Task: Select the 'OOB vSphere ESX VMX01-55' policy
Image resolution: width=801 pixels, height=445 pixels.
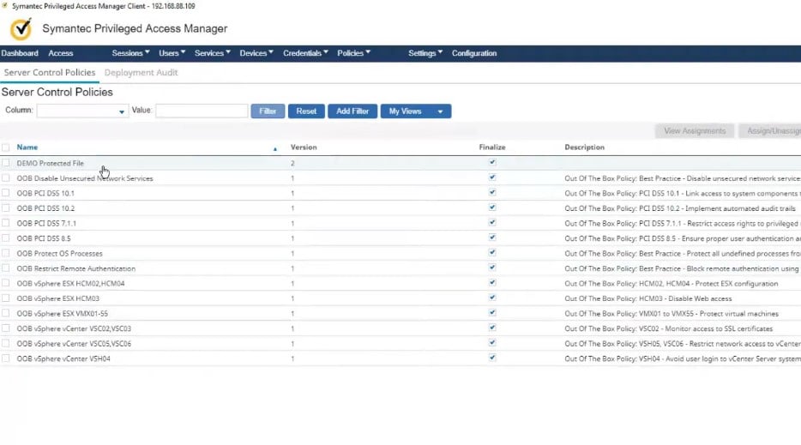Action: (x=63, y=313)
